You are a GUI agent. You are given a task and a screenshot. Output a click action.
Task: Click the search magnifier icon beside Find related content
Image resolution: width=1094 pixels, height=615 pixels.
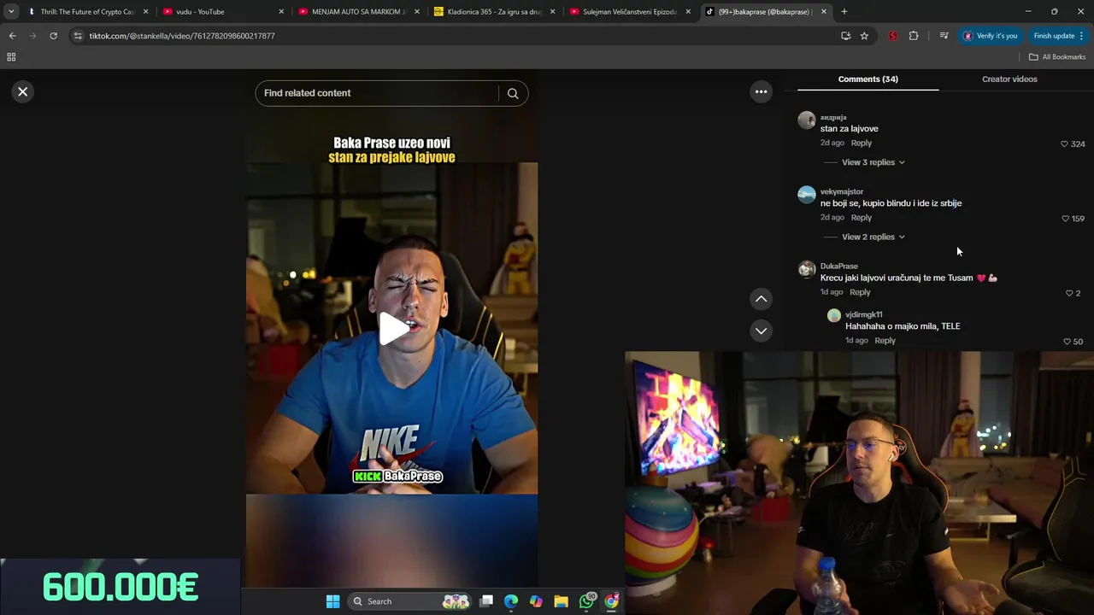pos(513,93)
